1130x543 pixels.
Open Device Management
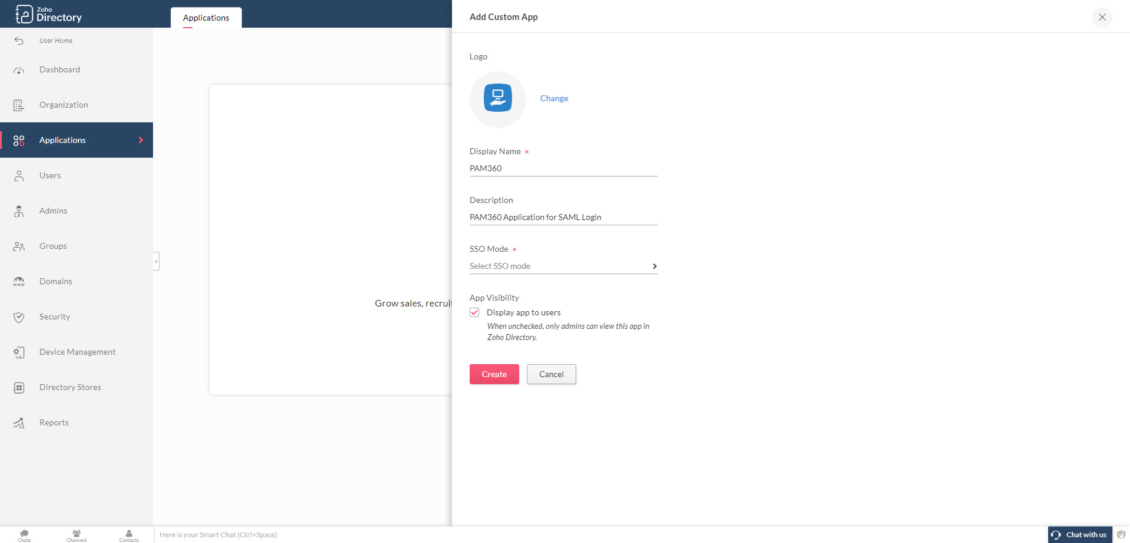coord(77,352)
